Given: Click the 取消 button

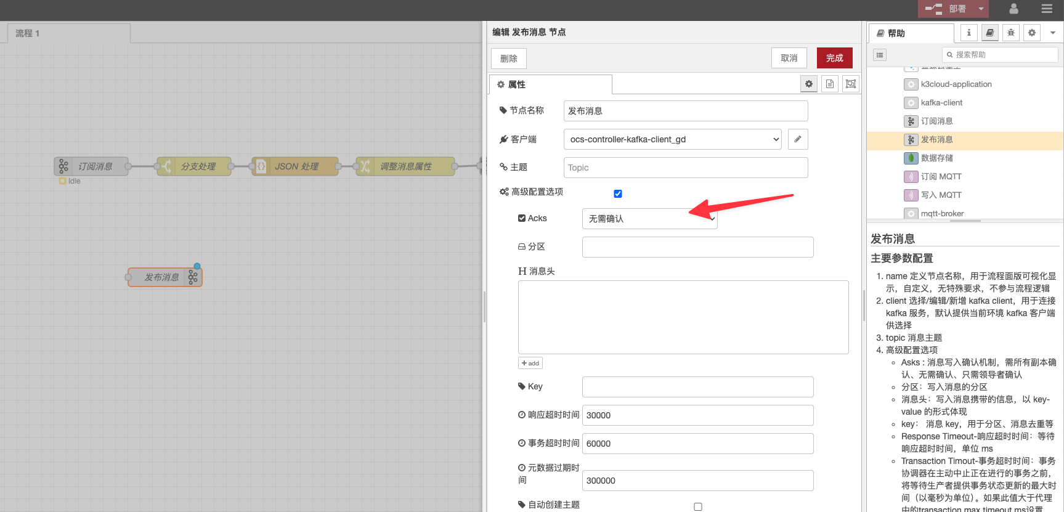Looking at the screenshot, I should click(789, 58).
